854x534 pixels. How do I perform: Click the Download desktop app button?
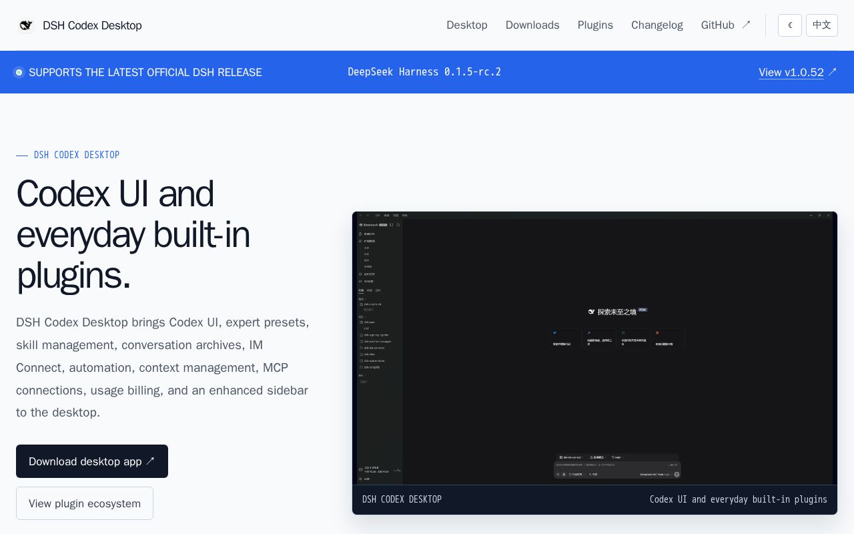pos(92,461)
